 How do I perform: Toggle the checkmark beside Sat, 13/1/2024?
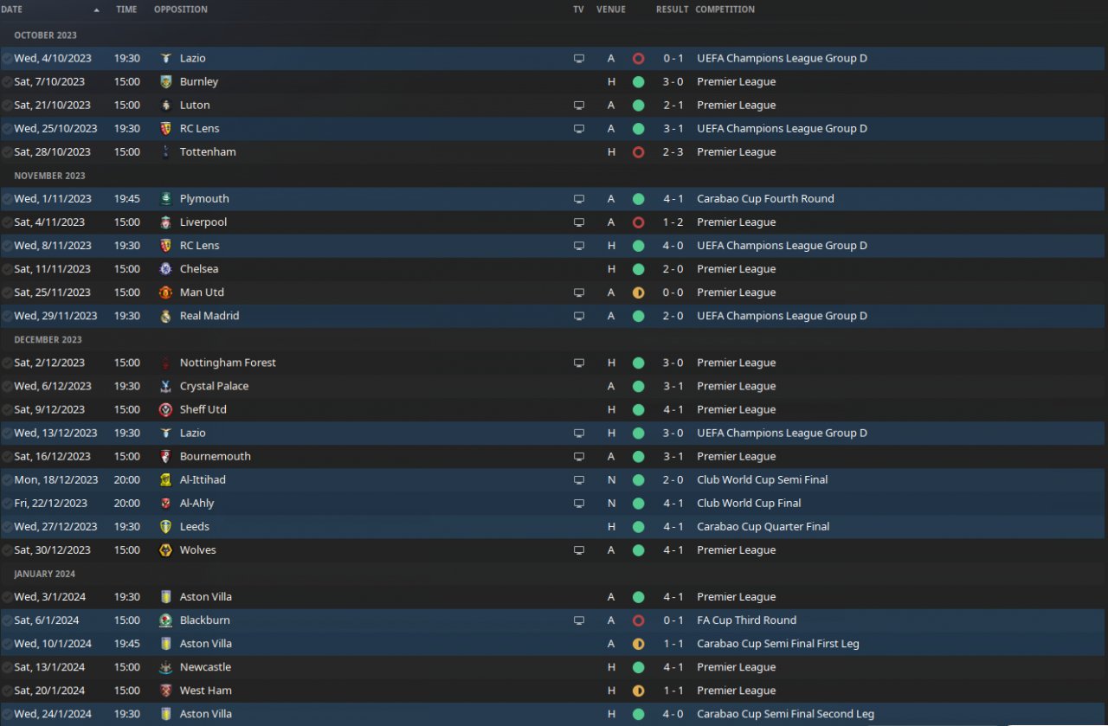(x=8, y=667)
